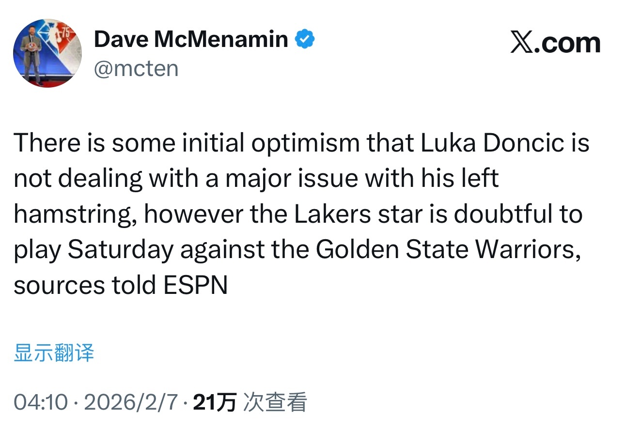Click the name "Luka Doncic" in the tweet
The image size is (625, 428).
[489, 143]
